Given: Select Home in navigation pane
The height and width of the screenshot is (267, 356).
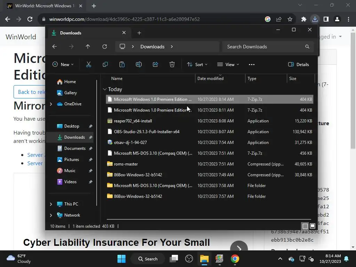Looking at the screenshot, I should click(70, 81).
